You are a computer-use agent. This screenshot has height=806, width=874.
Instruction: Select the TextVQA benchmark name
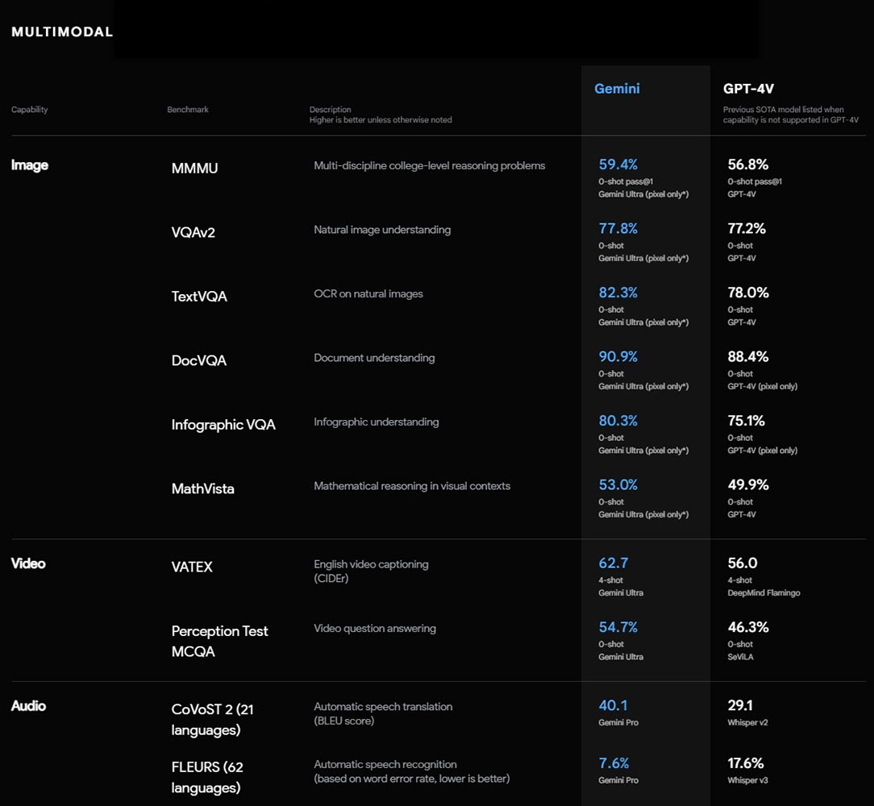click(x=199, y=297)
